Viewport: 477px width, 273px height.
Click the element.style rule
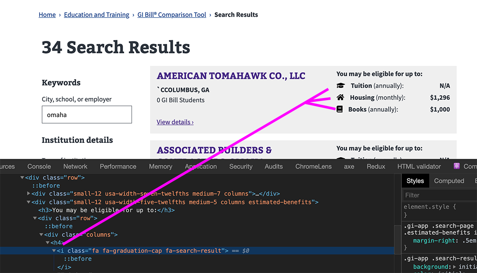(430, 207)
